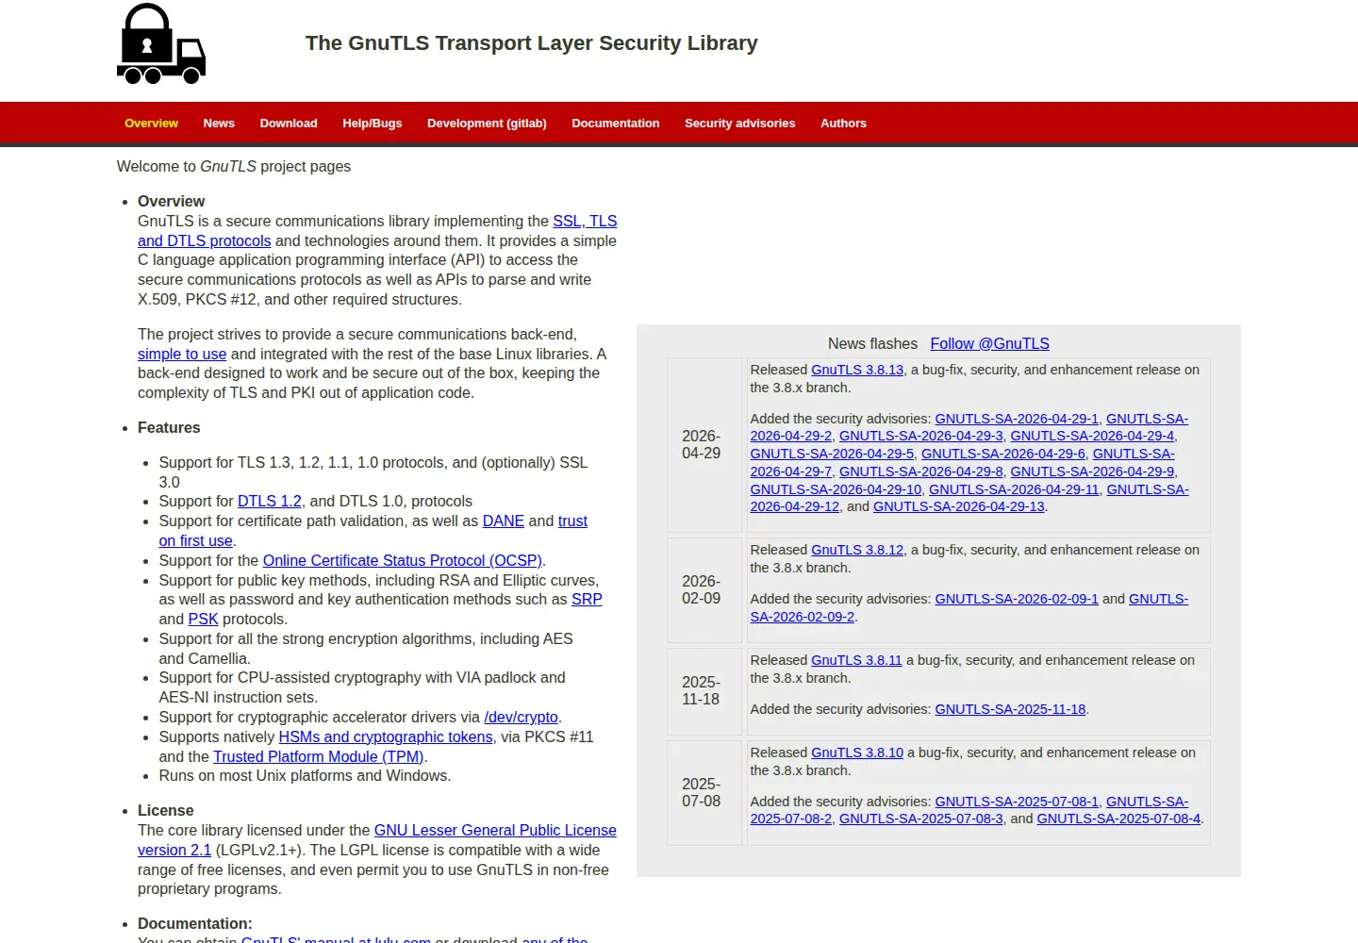1358x943 pixels.
Task: Open the 'simple to use' link
Action: 182,354
